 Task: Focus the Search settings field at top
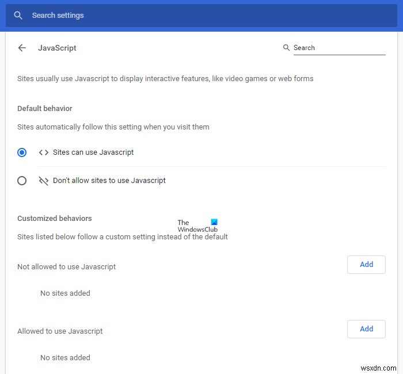click(201, 16)
